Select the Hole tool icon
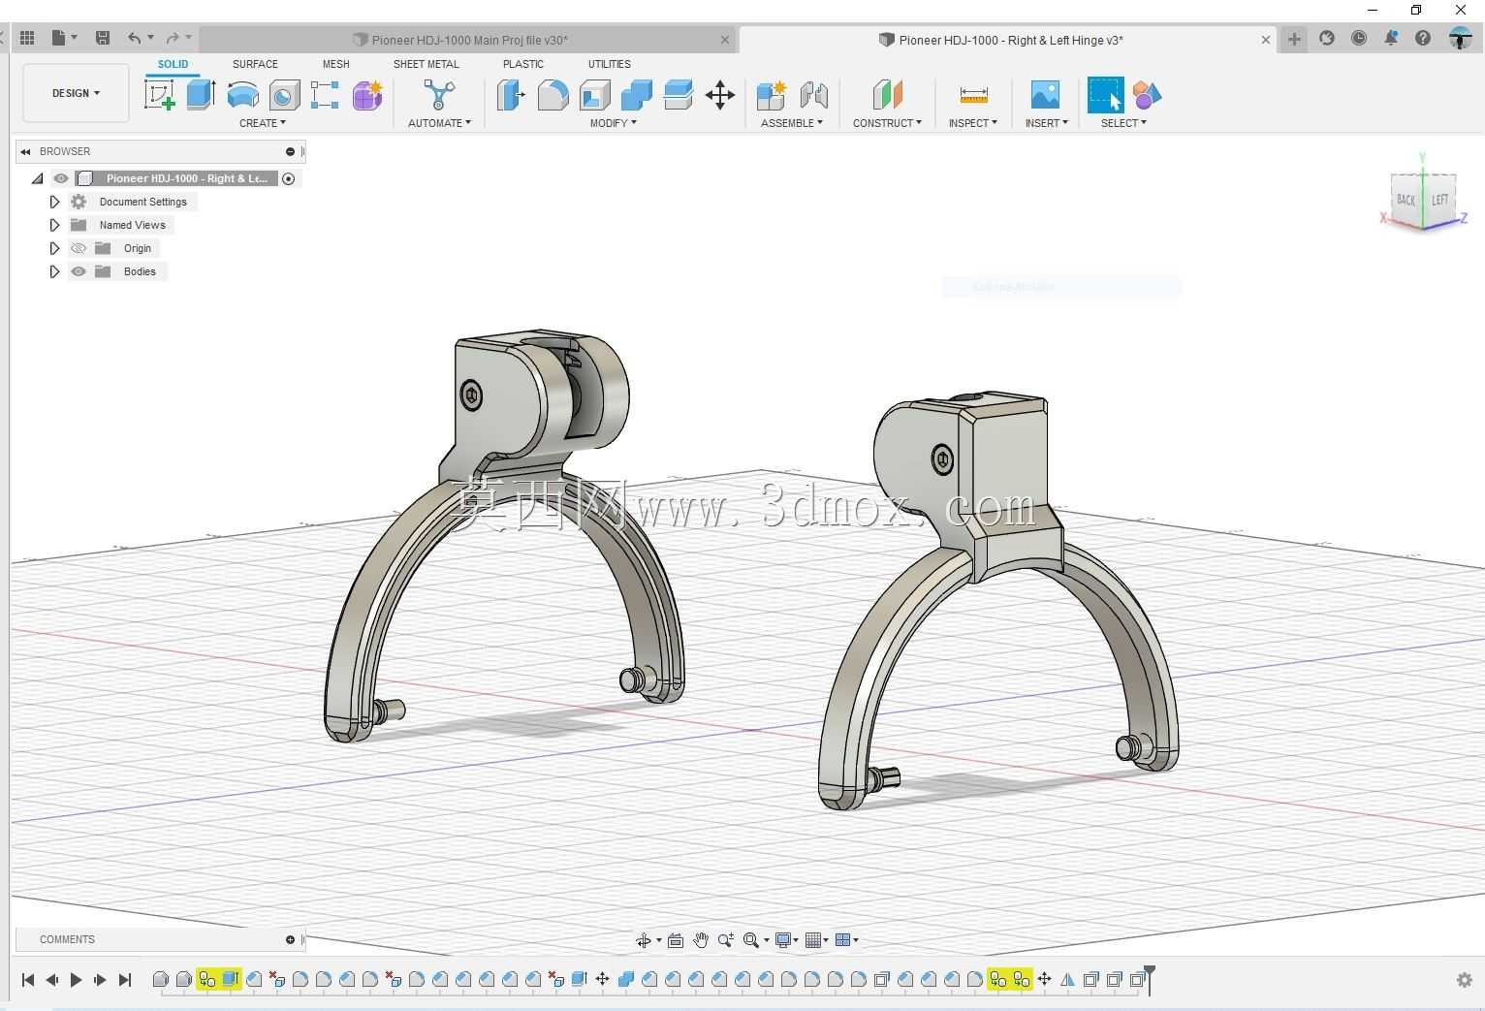Screen dimensions: 1485x1011 click(x=284, y=95)
